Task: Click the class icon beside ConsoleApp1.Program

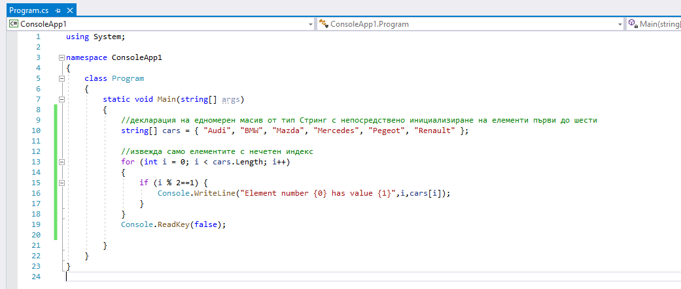Action: pos(323,24)
